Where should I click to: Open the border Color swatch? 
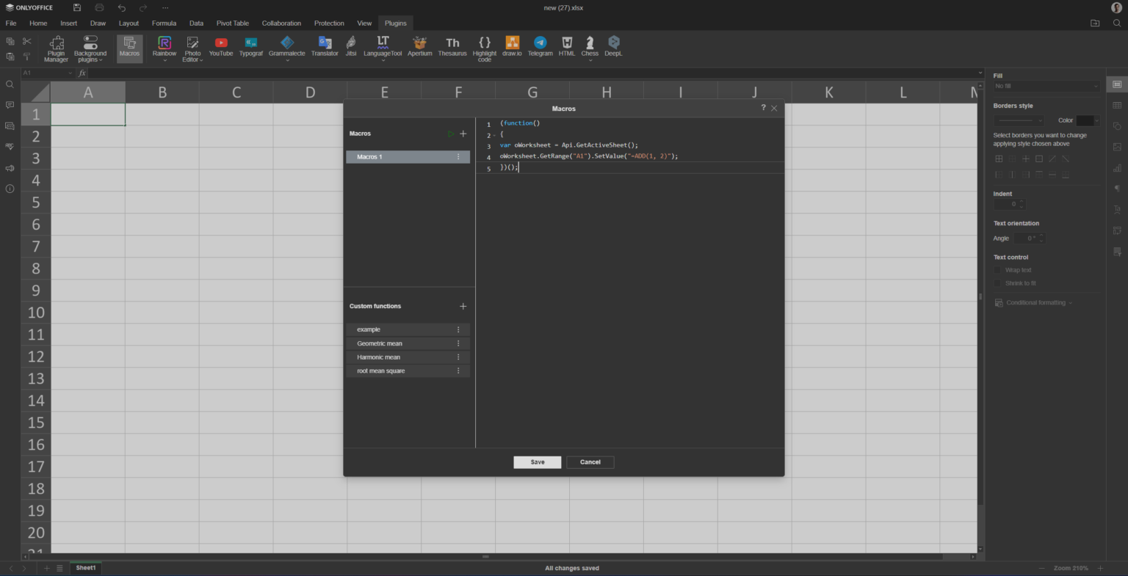pos(1086,120)
